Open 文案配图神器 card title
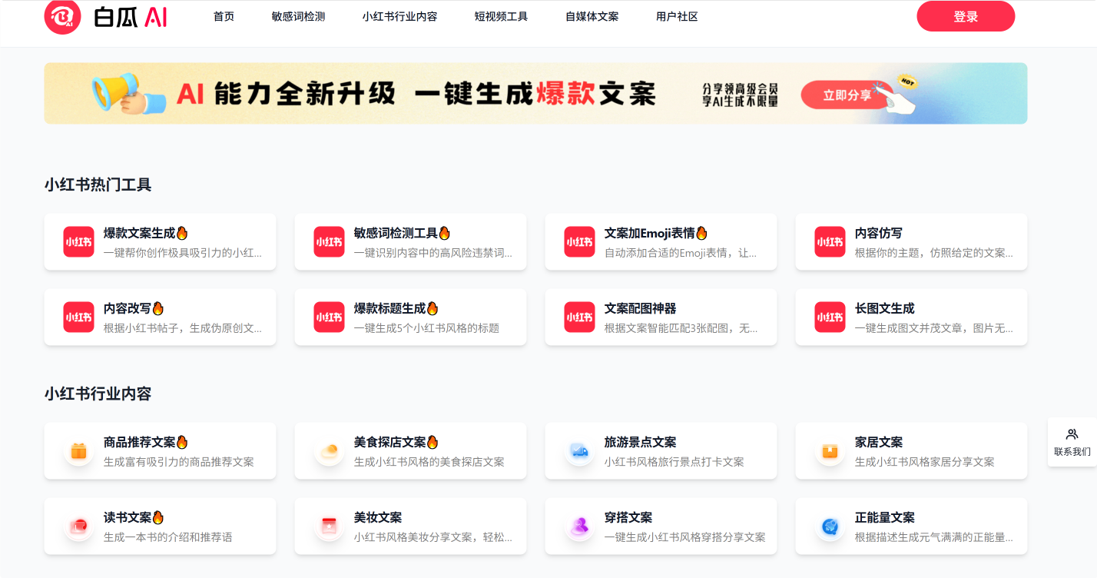The width and height of the screenshot is (1097, 578). [640, 308]
